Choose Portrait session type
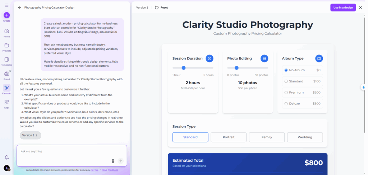 coord(229,137)
